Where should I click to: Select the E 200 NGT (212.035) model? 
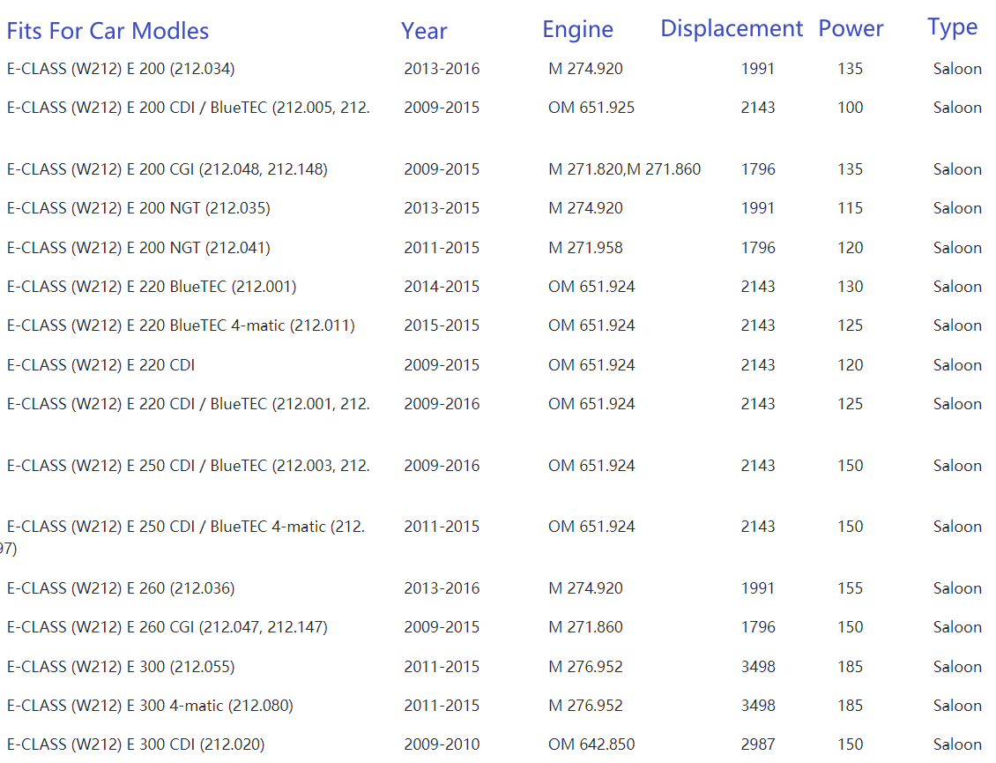click(138, 208)
